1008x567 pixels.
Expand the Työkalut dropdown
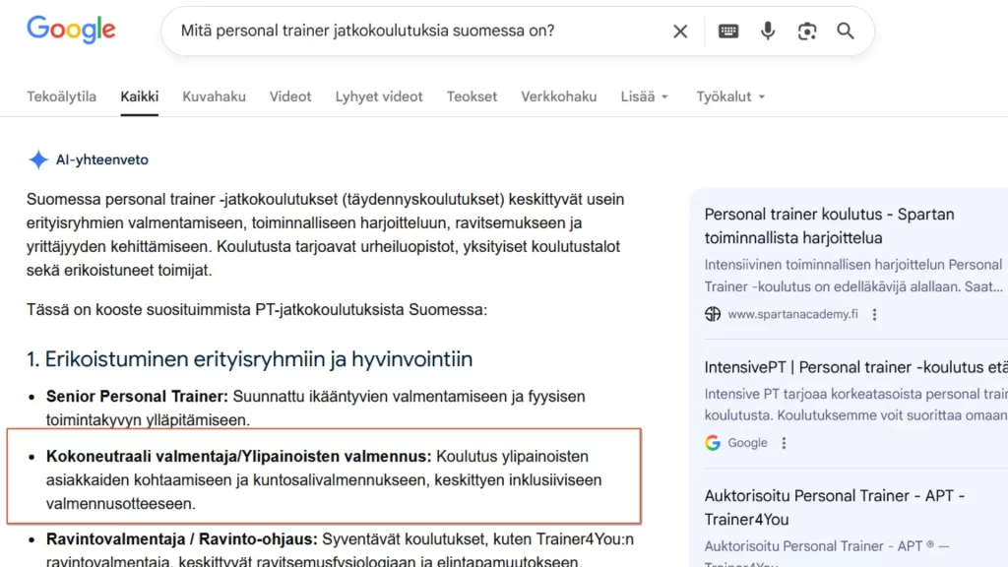pos(730,96)
